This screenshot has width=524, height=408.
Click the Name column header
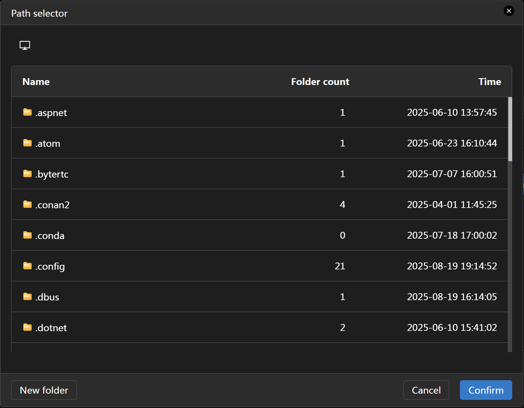[x=36, y=82]
